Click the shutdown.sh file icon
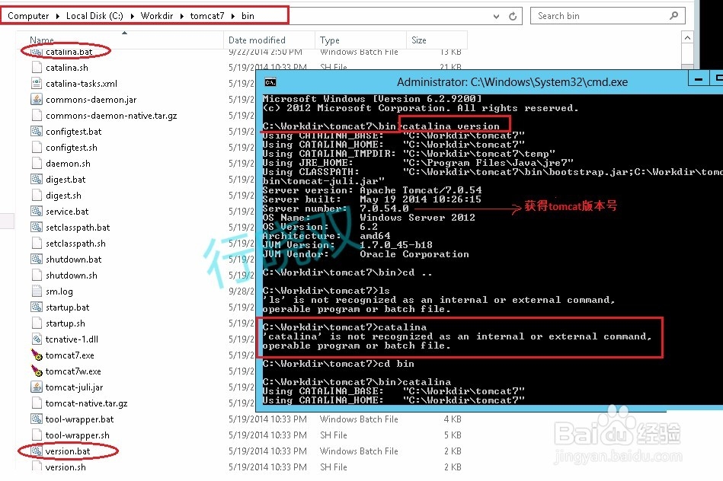This screenshot has height=481, width=723. pos(37,275)
